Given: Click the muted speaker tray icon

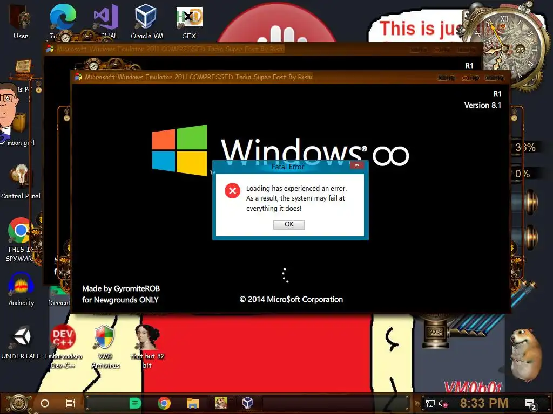Looking at the screenshot, I should coord(443,403).
